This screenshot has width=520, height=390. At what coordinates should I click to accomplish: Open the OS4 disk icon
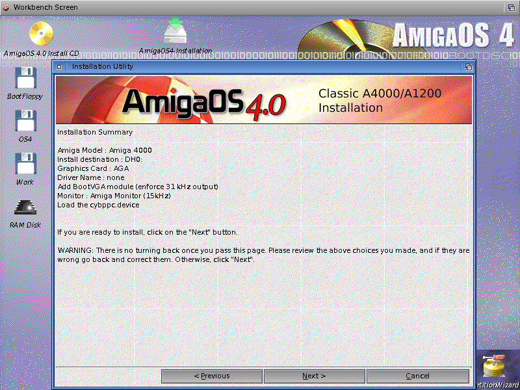coord(25,121)
